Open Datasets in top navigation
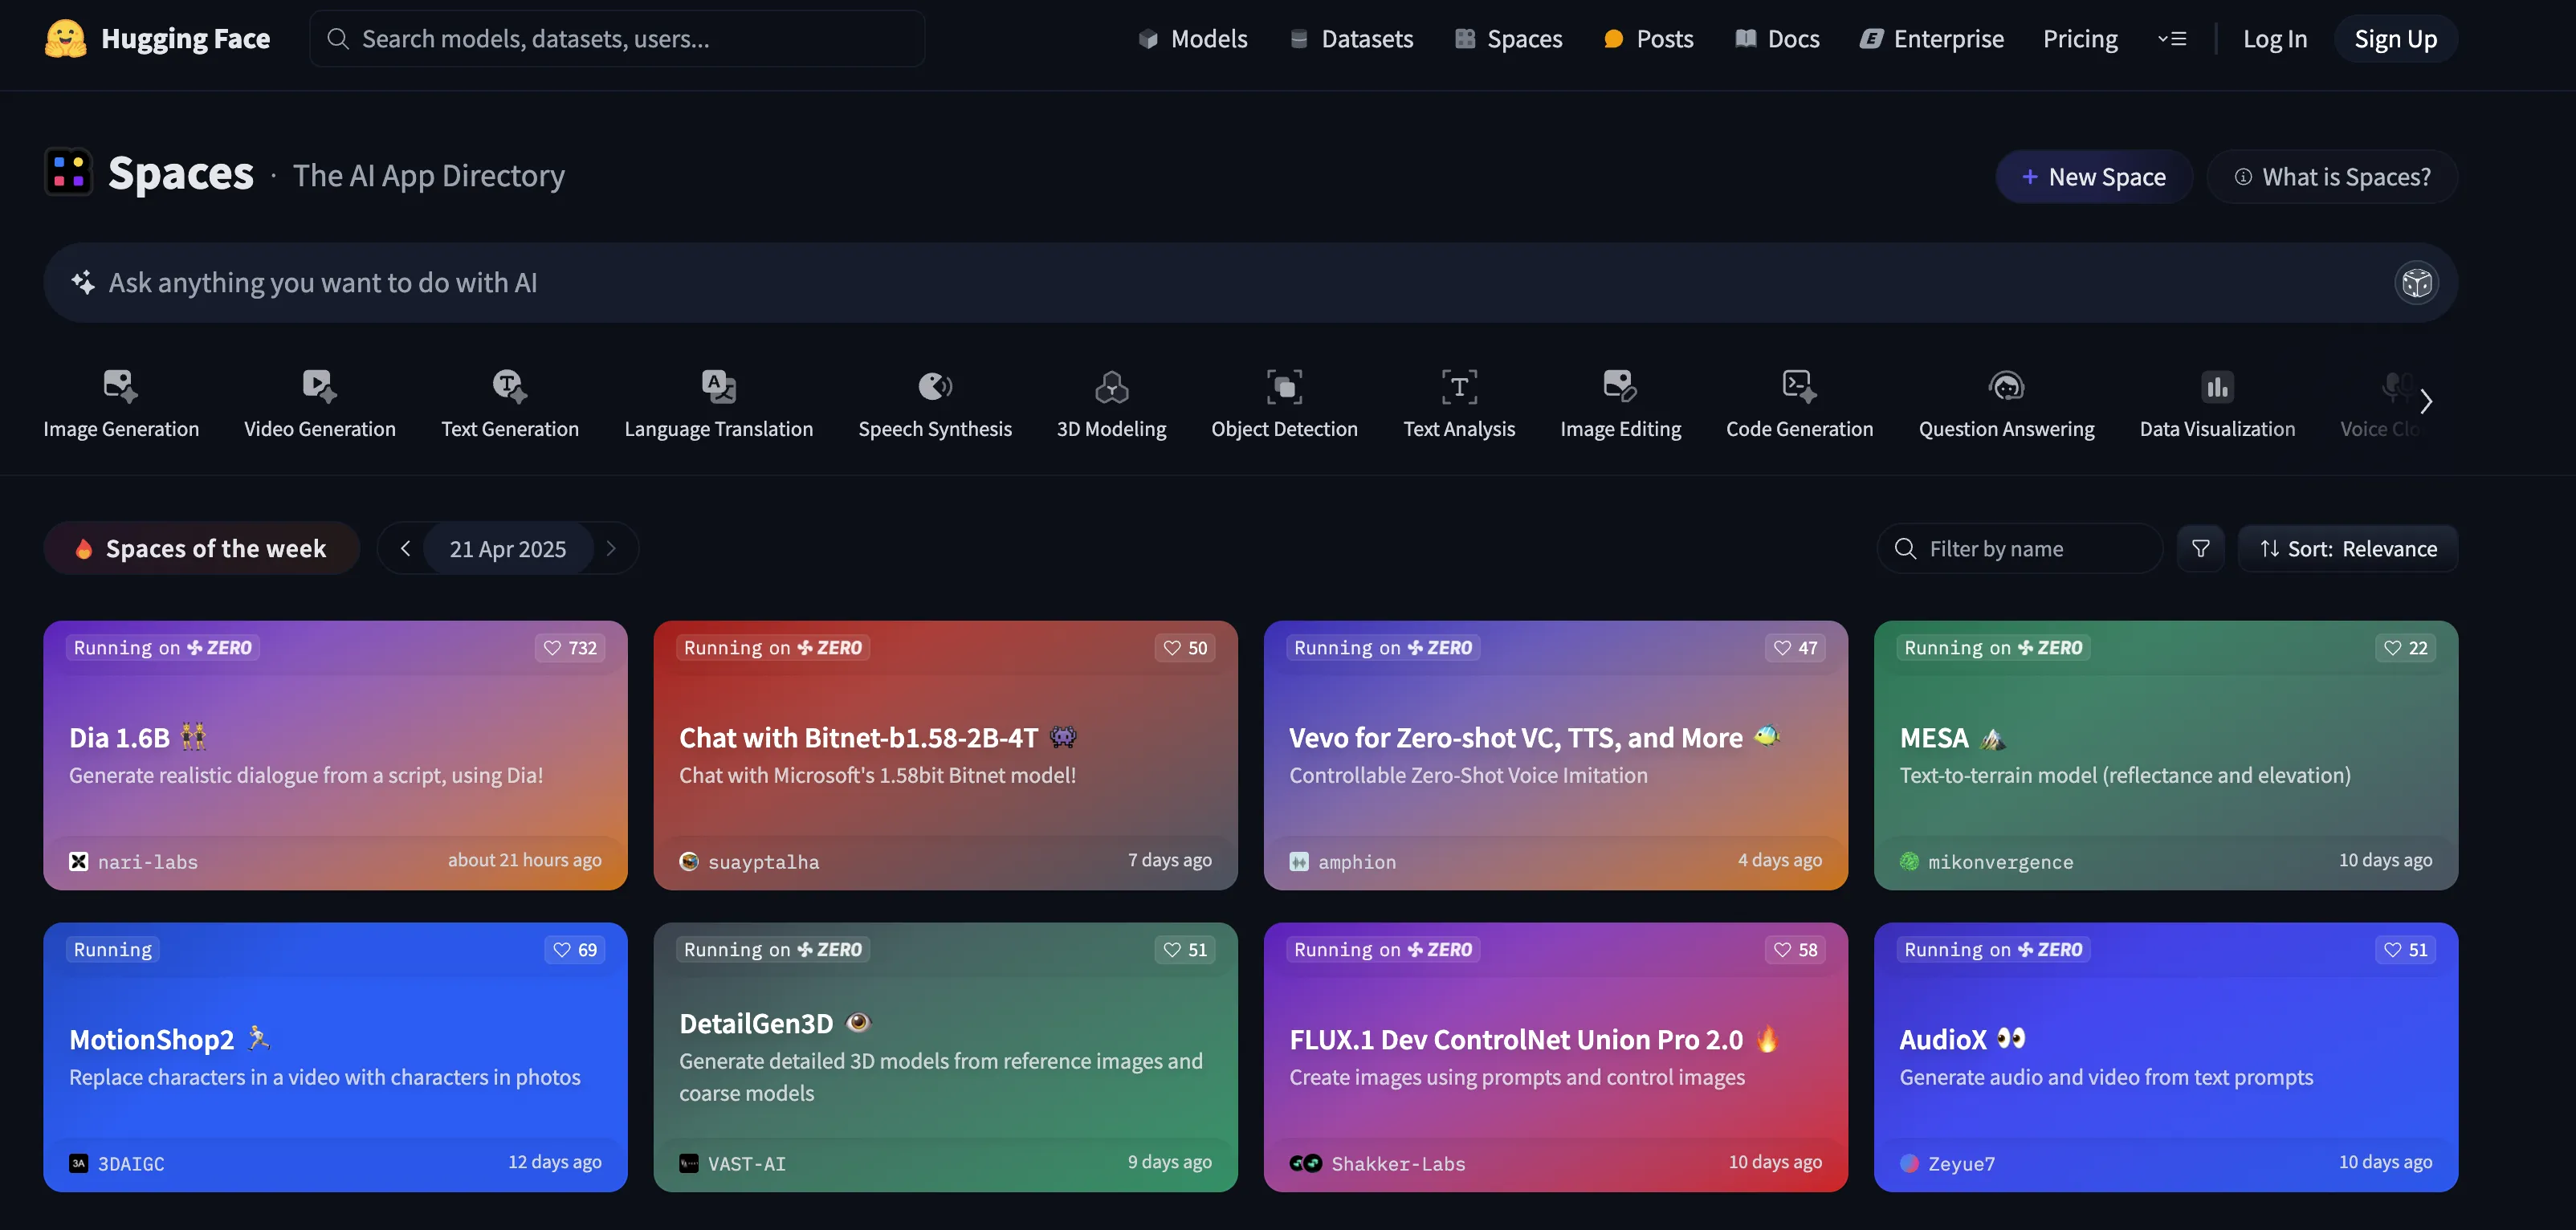The image size is (2576, 1230). click(1351, 39)
